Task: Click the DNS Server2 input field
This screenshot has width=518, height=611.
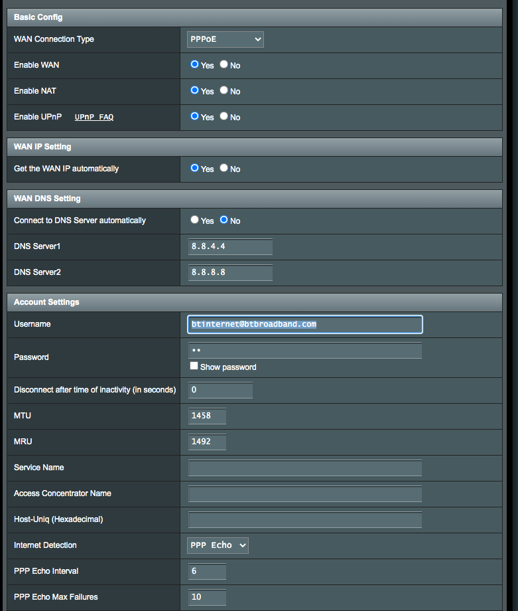Action: [x=230, y=272]
